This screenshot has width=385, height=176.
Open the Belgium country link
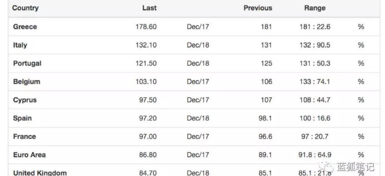26,82
